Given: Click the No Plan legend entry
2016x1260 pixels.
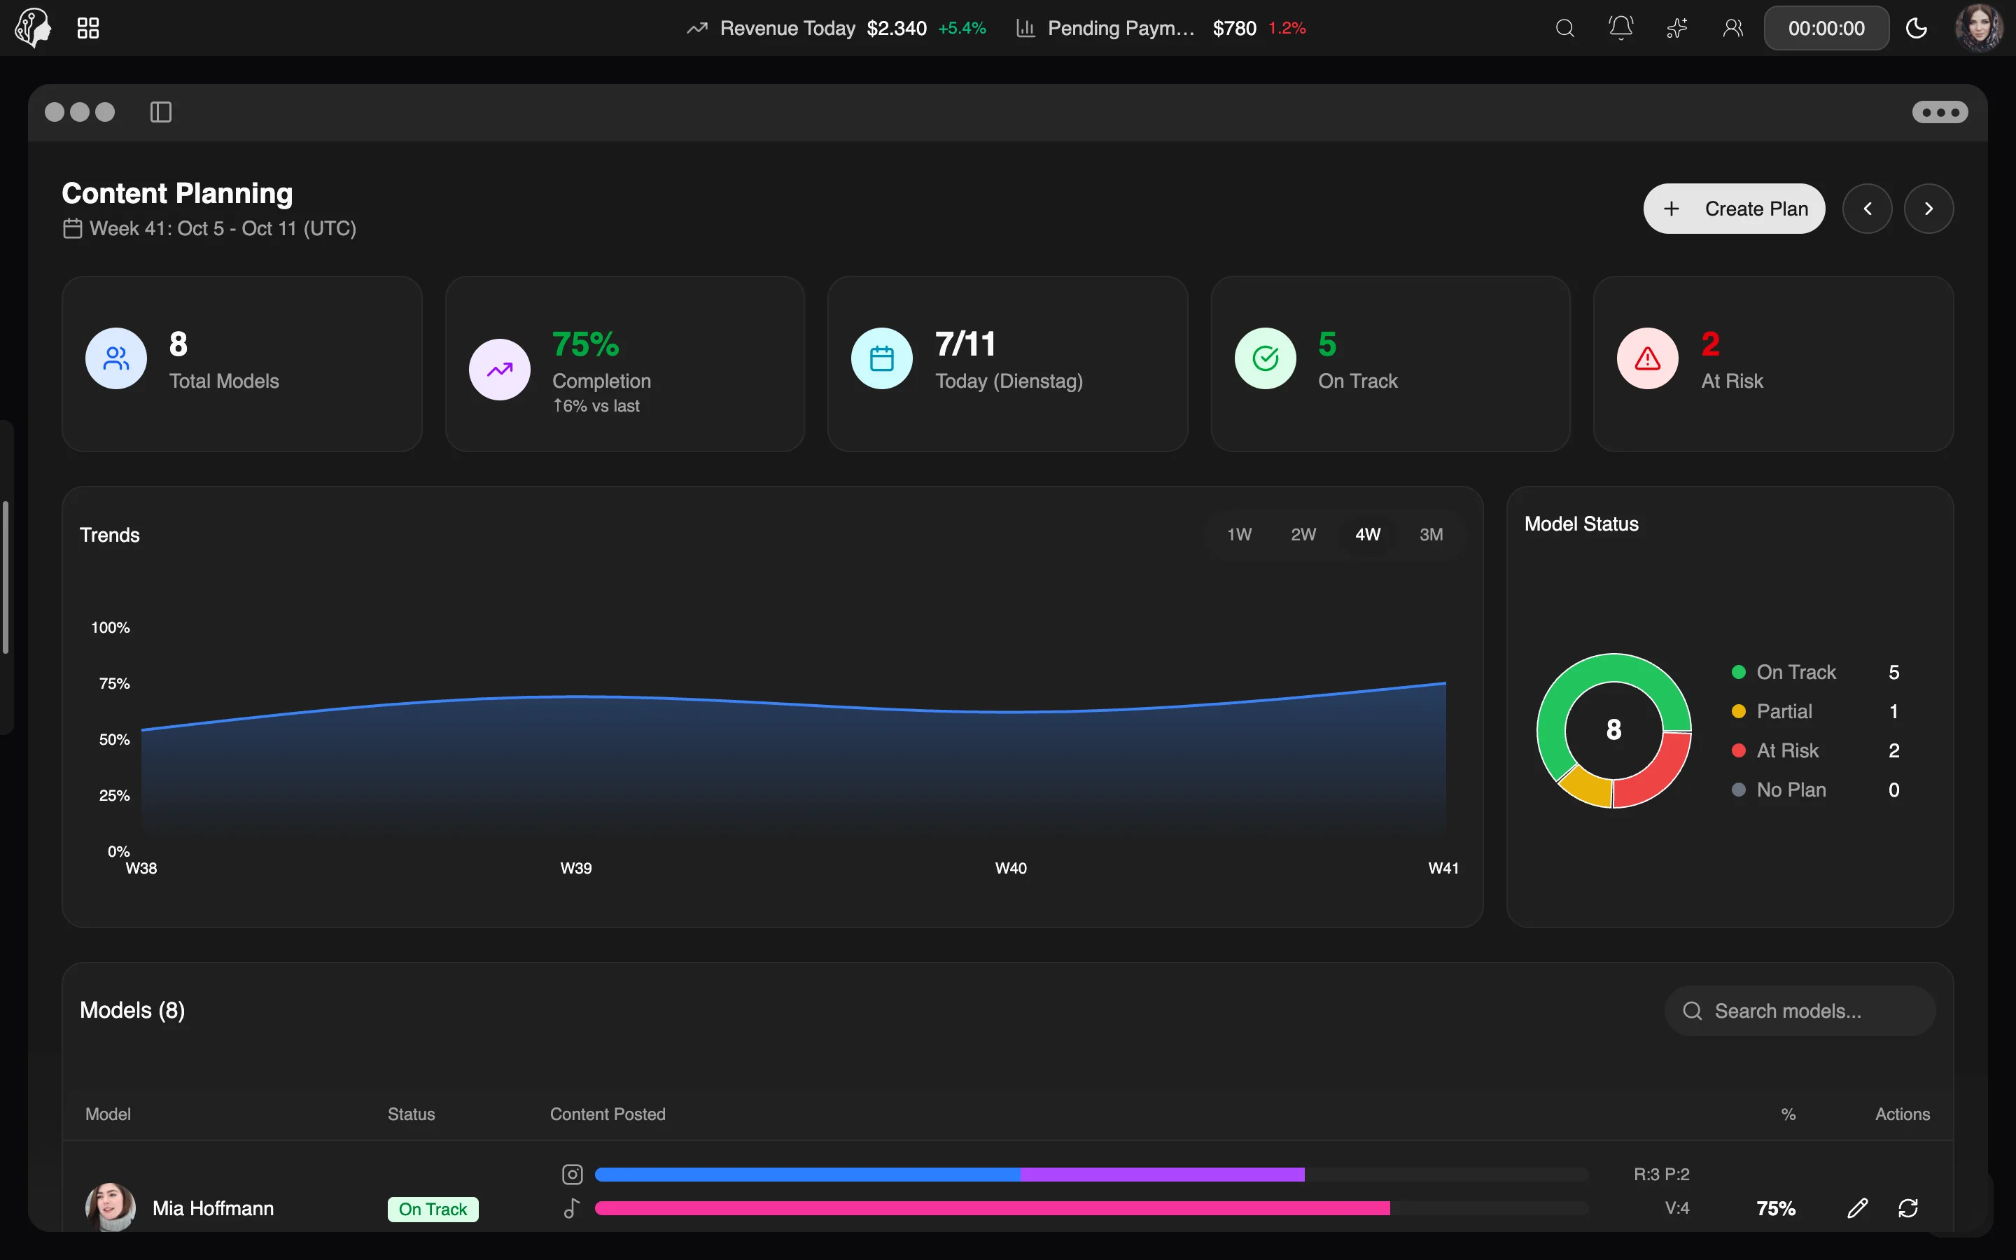Looking at the screenshot, I should [x=1815, y=790].
